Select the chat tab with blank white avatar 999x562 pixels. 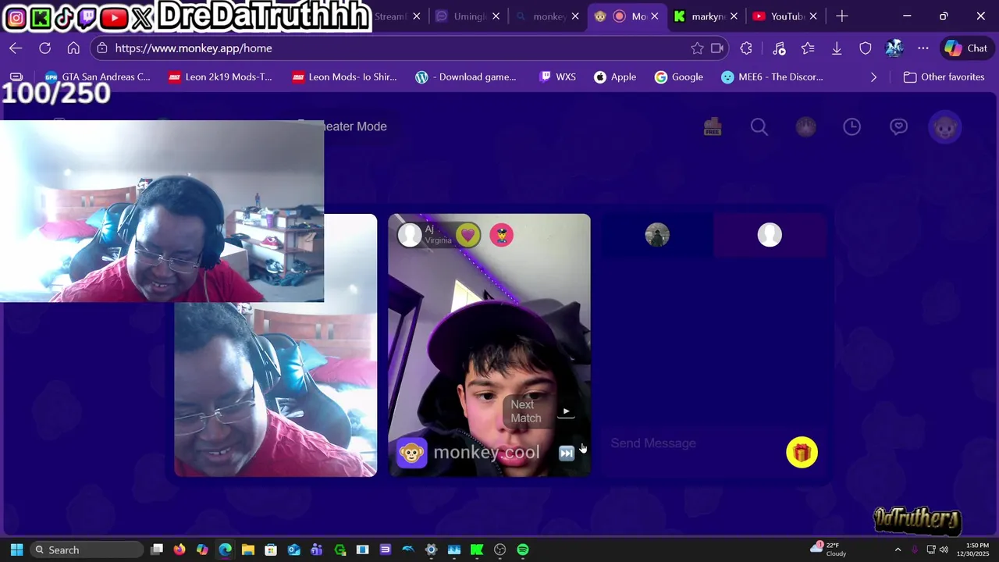[x=770, y=235]
